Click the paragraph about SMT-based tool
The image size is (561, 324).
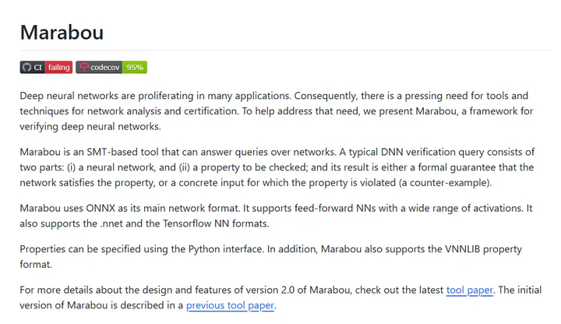coord(277,167)
